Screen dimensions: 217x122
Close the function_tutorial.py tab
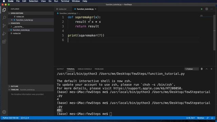click(96, 9)
